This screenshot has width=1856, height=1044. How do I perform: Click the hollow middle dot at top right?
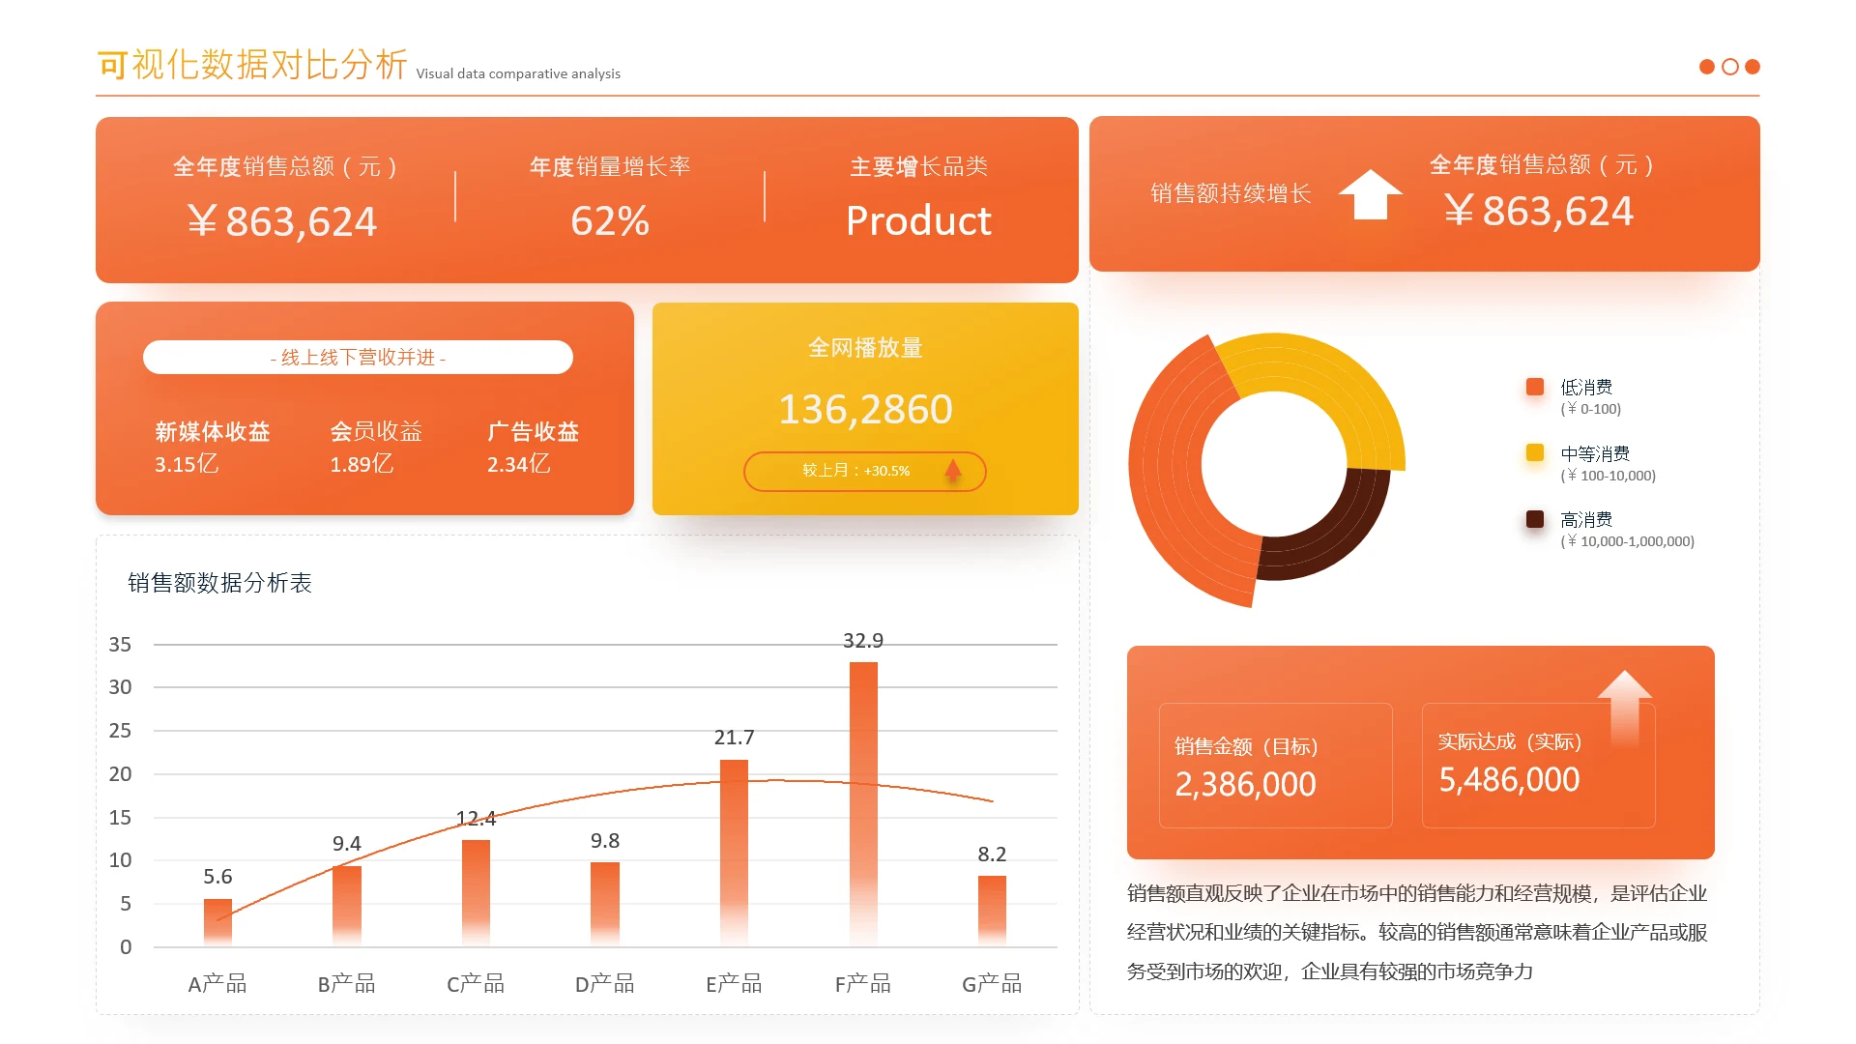[x=1730, y=67]
